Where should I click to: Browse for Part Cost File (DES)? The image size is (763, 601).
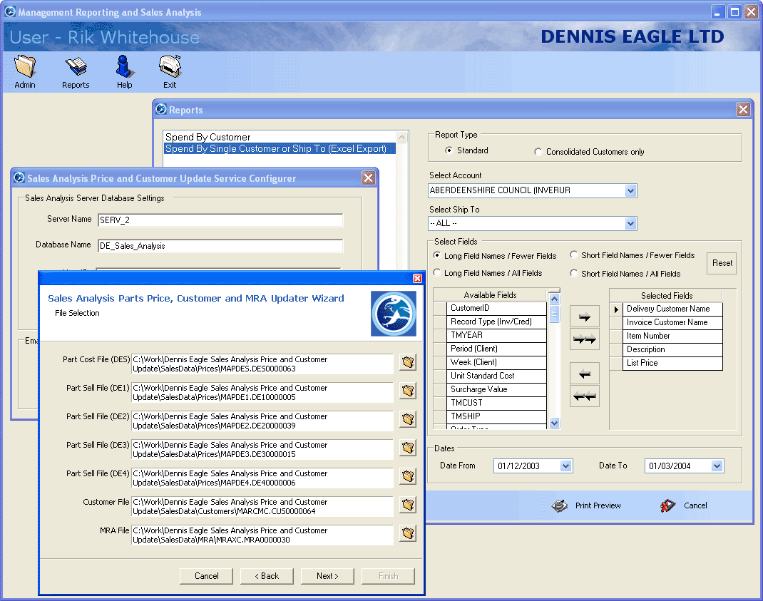click(408, 362)
